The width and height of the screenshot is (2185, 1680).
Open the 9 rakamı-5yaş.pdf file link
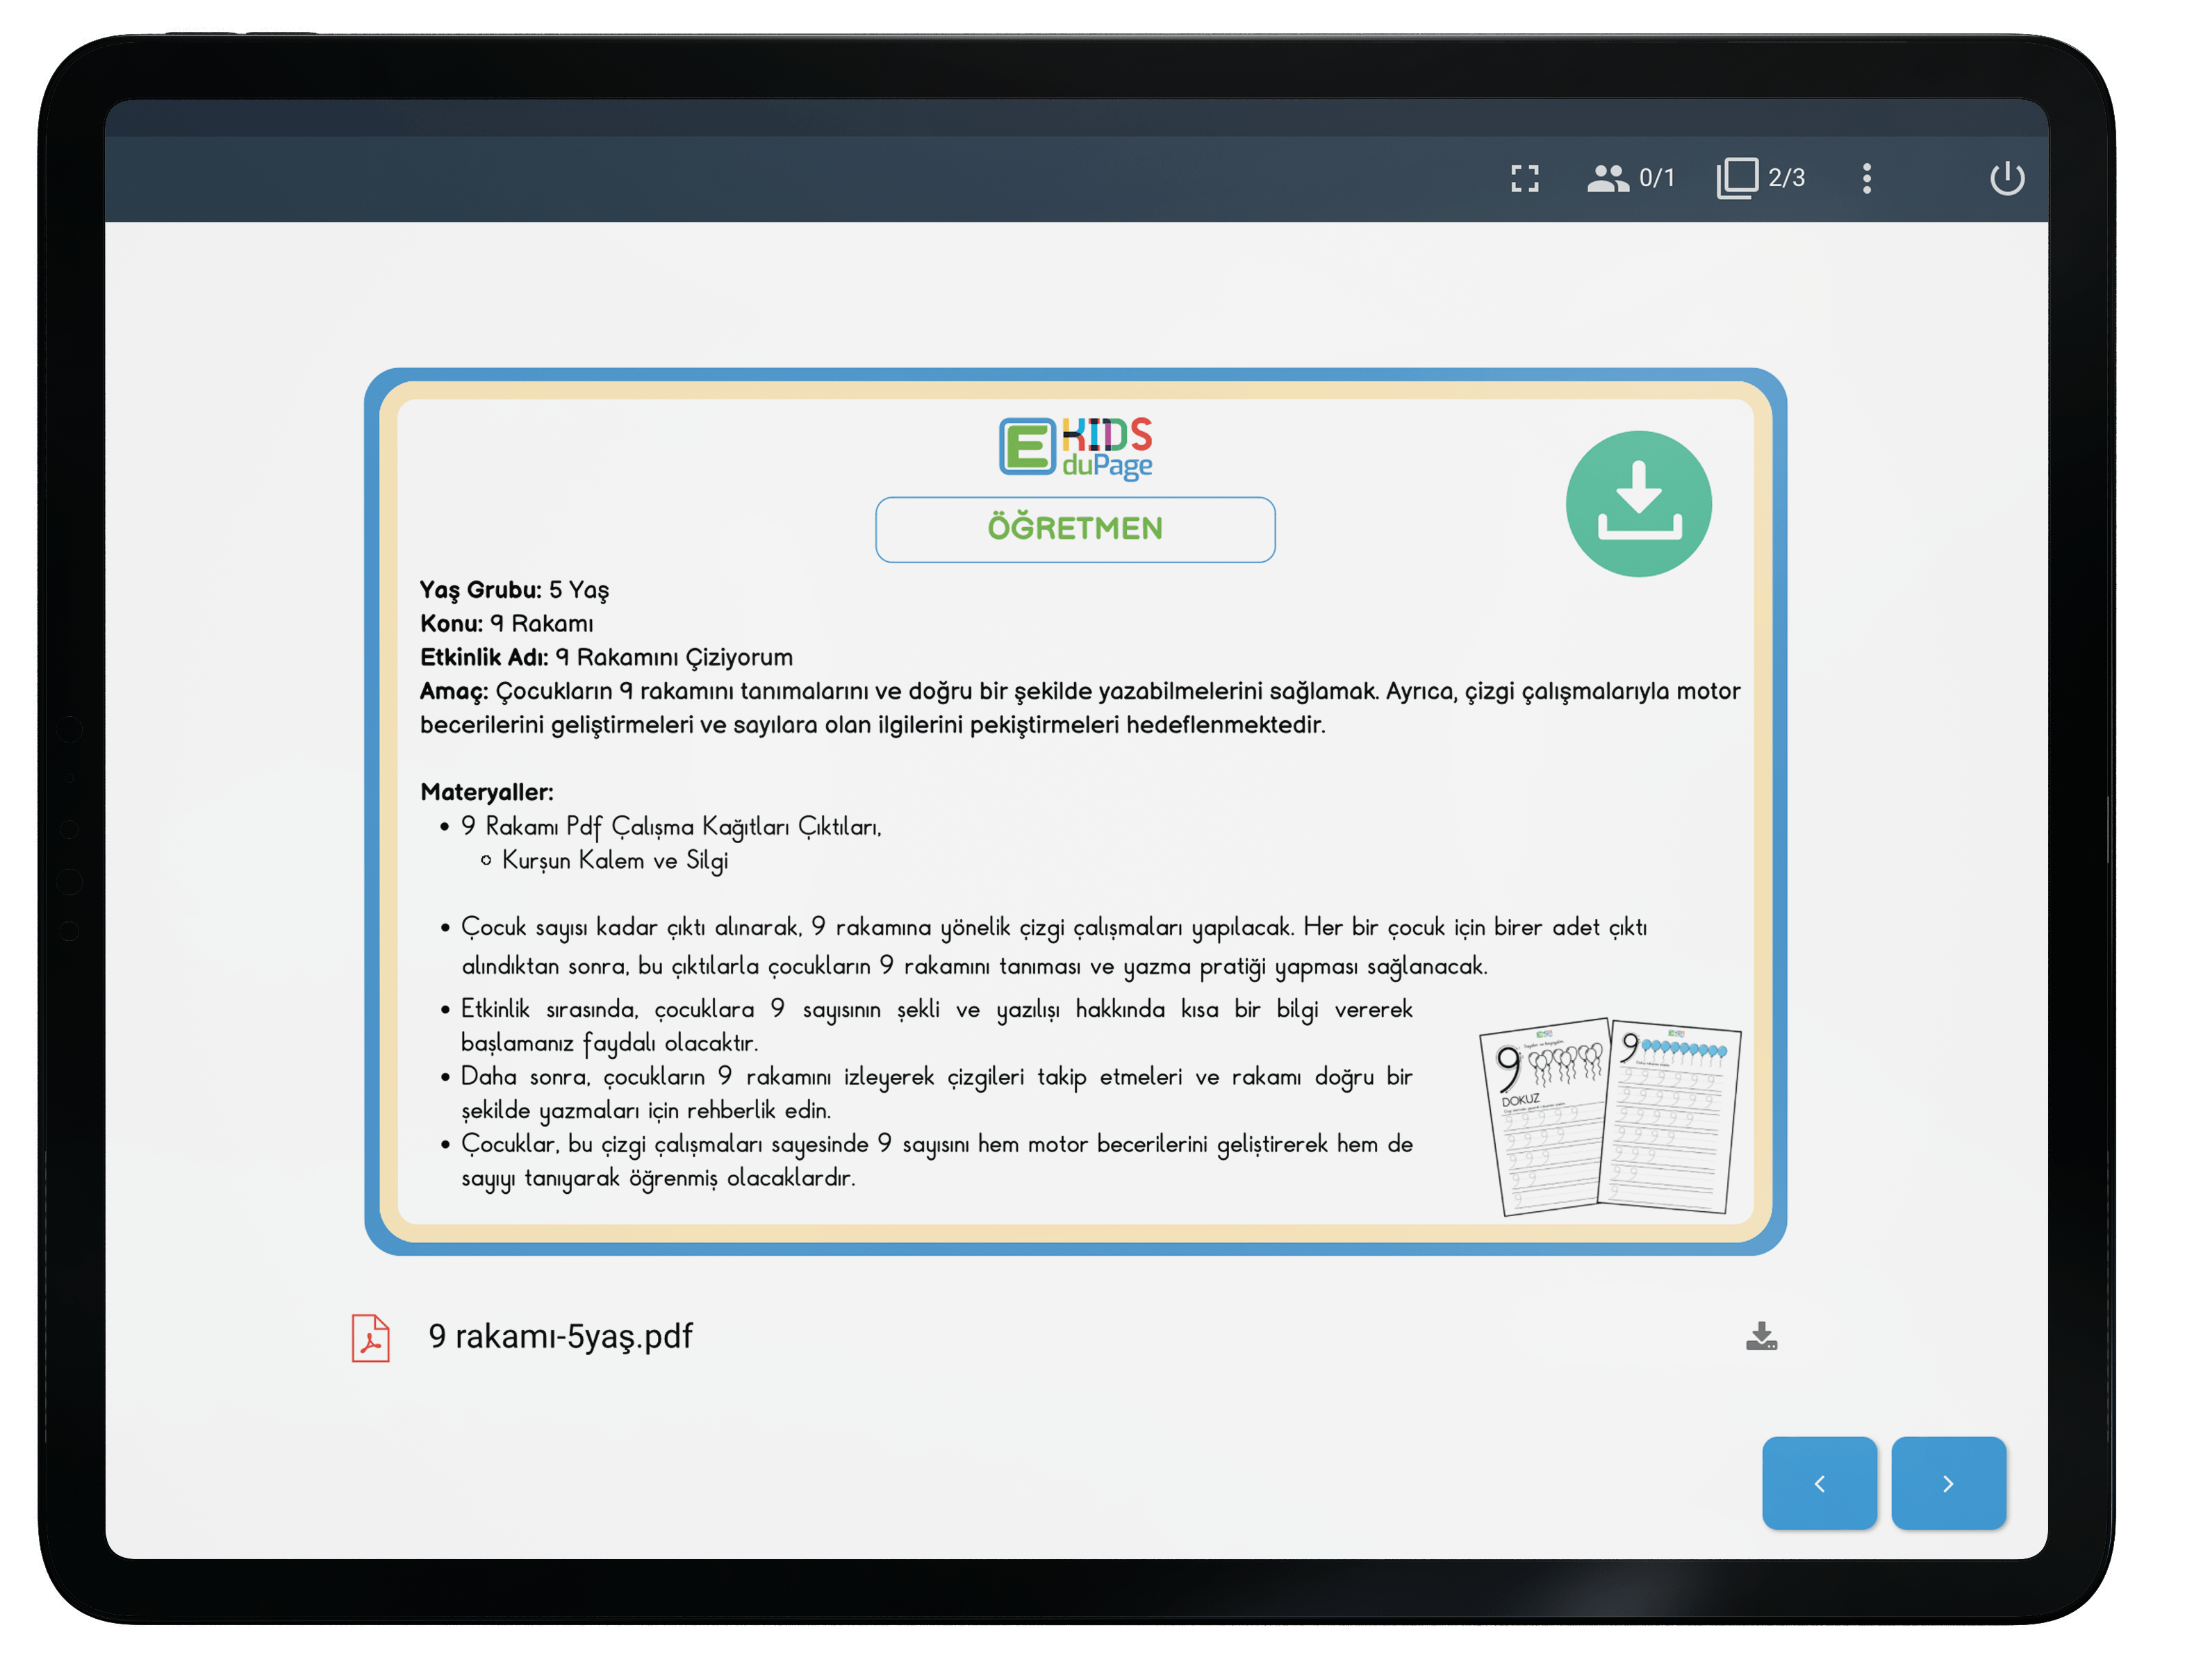[560, 1336]
